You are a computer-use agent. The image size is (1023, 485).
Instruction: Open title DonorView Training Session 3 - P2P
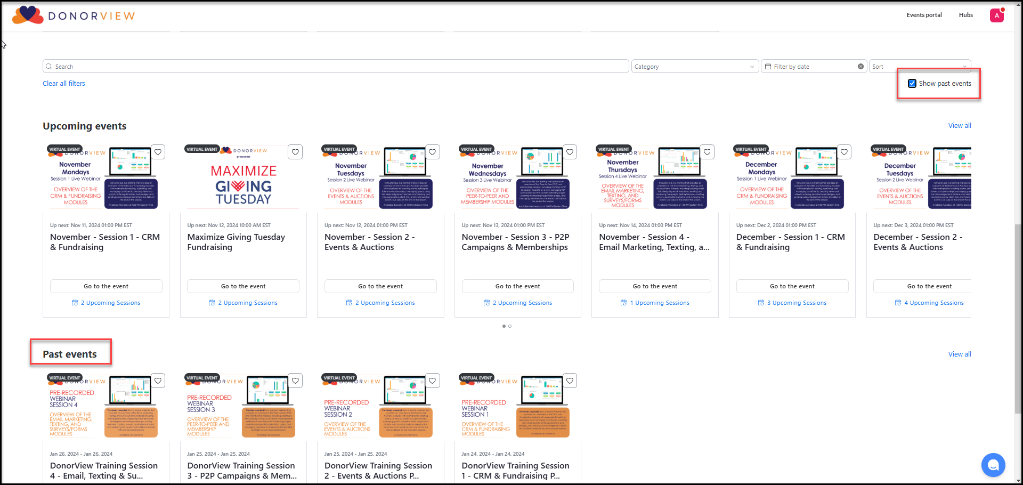242,471
